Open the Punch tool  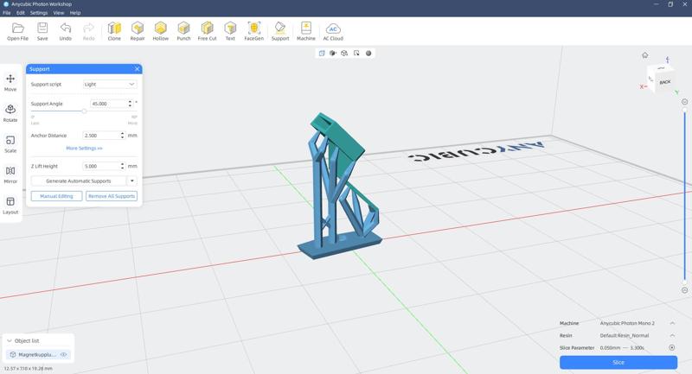tap(183, 31)
